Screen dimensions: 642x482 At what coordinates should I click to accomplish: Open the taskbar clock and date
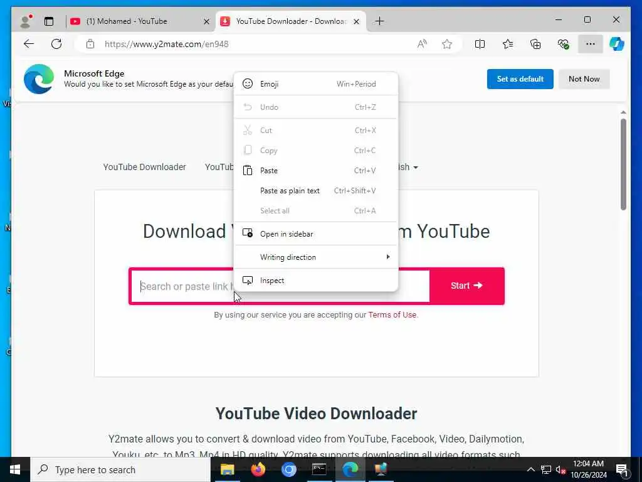click(x=588, y=469)
